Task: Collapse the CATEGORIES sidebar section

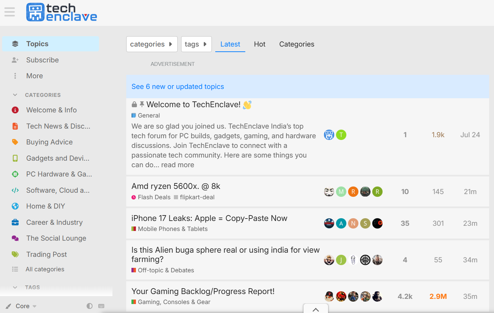Action: click(x=15, y=95)
